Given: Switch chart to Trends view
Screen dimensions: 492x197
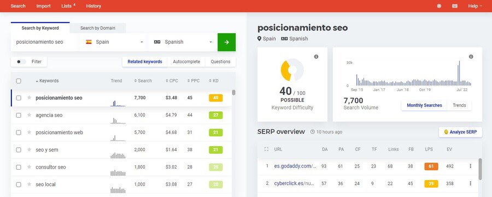Looking at the screenshot, I should 459,105.
